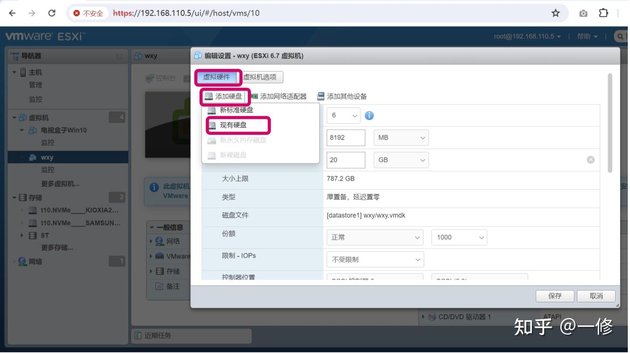Go back in browser history
The height and width of the screenshot is (353, 630).
coord(12,13)
